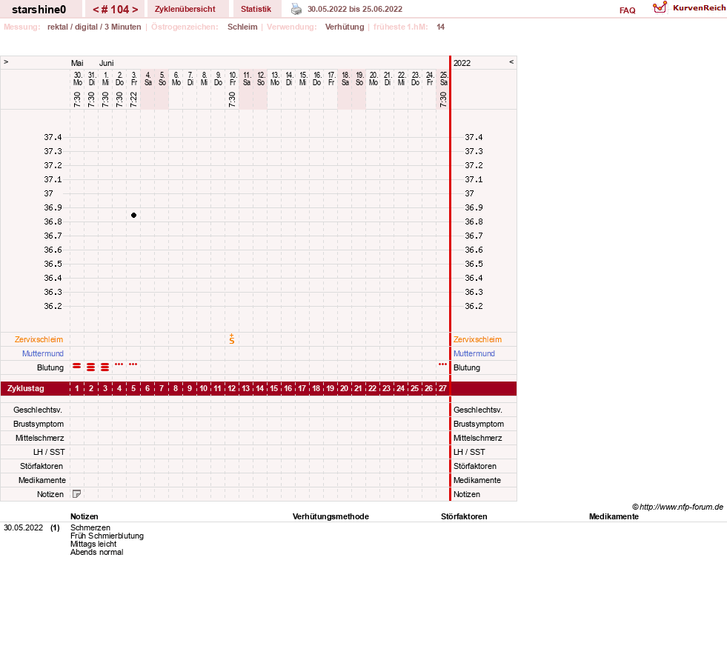This screenshot has height=666, width=727.
Task: Click the bleeding symbol on cycle day 1
Action: pyautogui.click(x=77, y=366)
